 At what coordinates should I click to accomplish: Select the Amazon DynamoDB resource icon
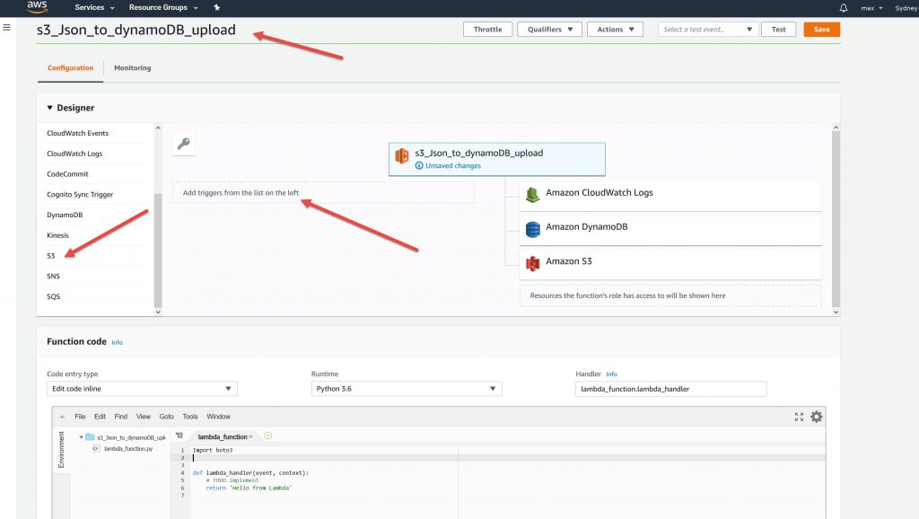tap(533, 228)
